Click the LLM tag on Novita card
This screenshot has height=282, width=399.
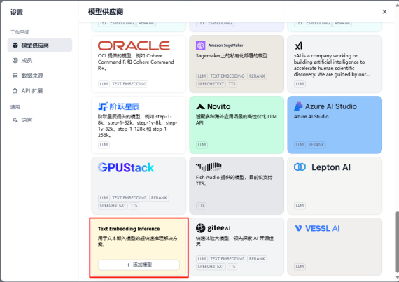coord(202,145)
